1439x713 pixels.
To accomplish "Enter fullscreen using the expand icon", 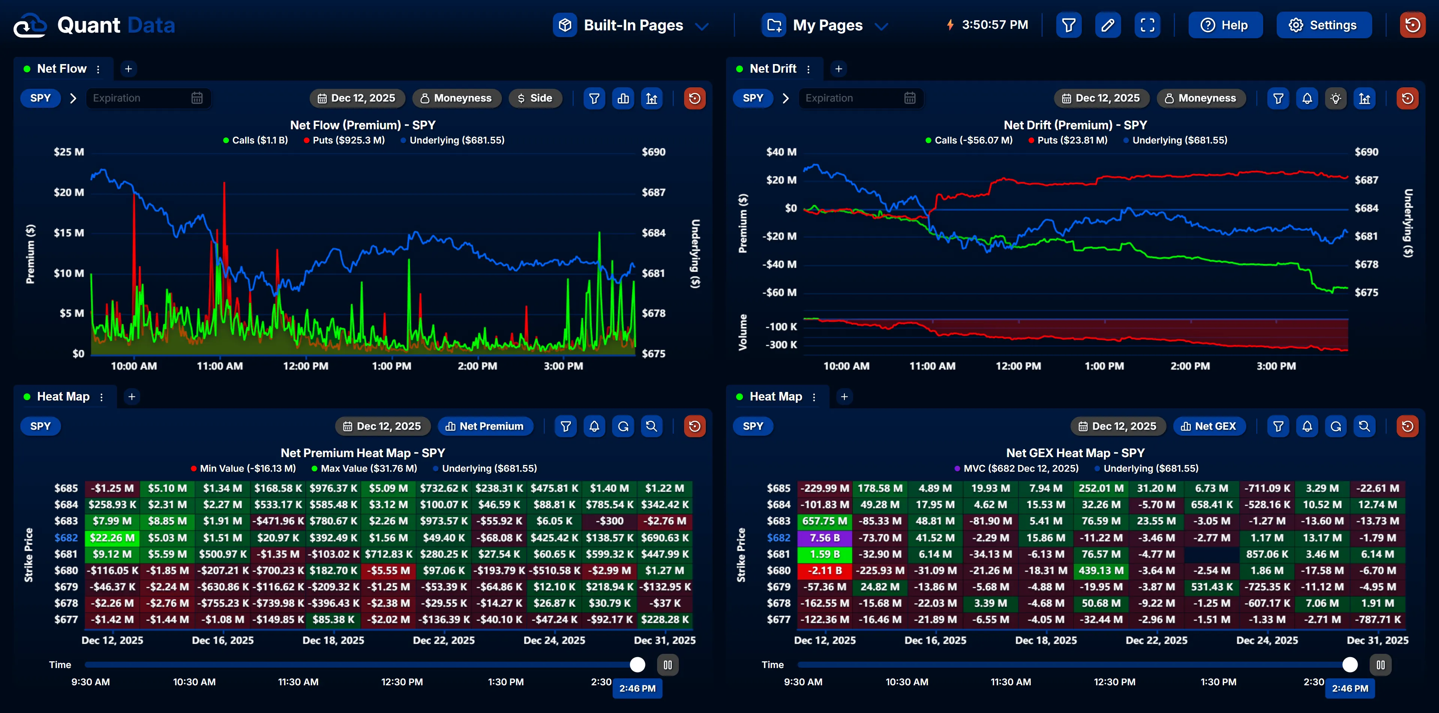I will click(1147, 25).
